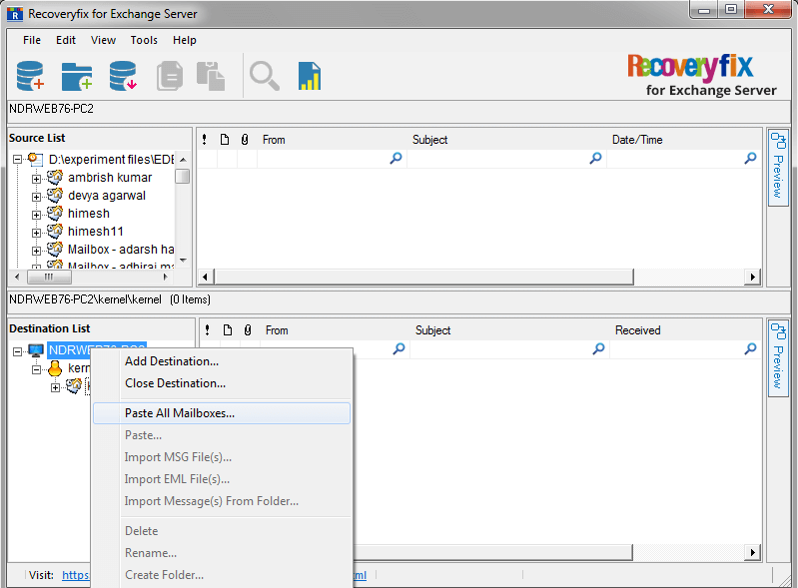Click devya agarwal mailbox icon

click(x=55, y=195)
